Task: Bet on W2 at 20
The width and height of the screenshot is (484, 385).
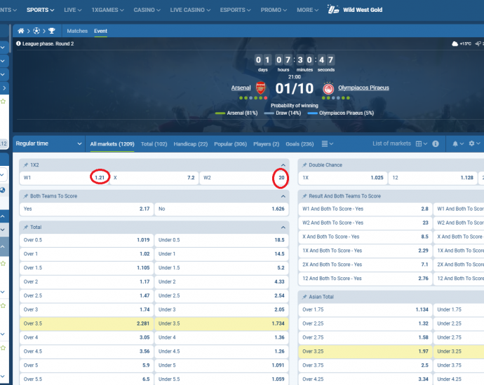Action: 244,178
